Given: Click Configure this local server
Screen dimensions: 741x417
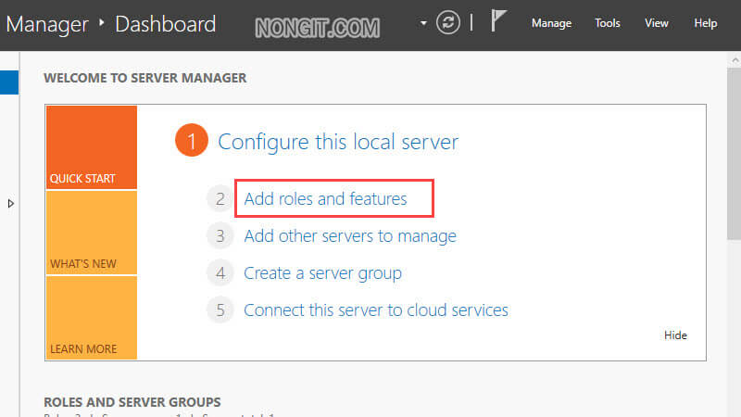Looking at the screenshot, I should coord(338,142).
